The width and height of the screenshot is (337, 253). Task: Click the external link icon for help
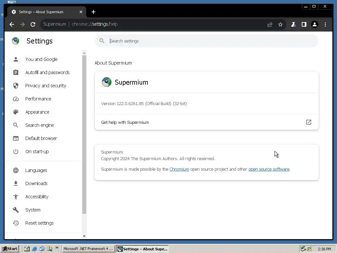[x=309, y=122]
